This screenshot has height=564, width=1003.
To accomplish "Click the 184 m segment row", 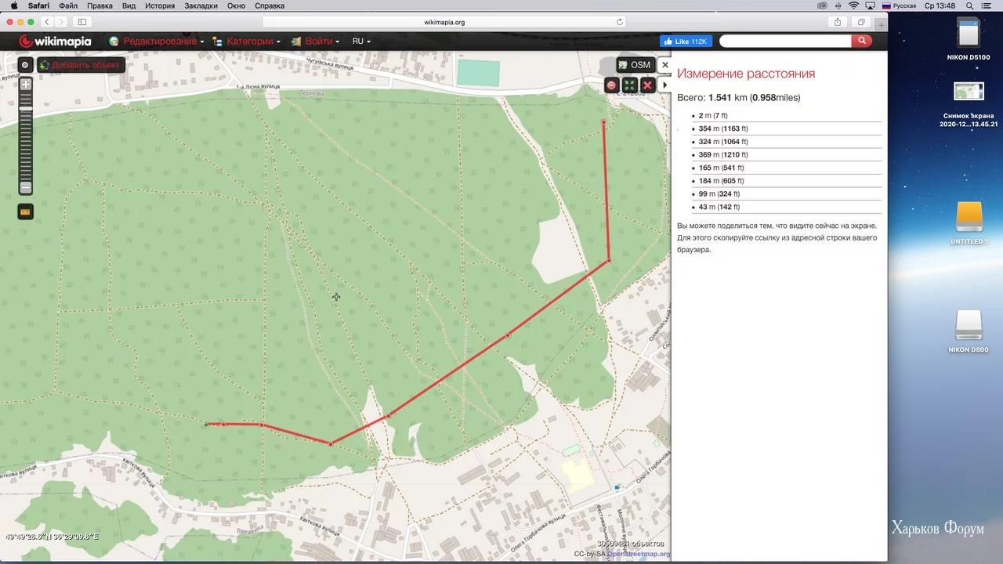I will (x=786, y=181).
